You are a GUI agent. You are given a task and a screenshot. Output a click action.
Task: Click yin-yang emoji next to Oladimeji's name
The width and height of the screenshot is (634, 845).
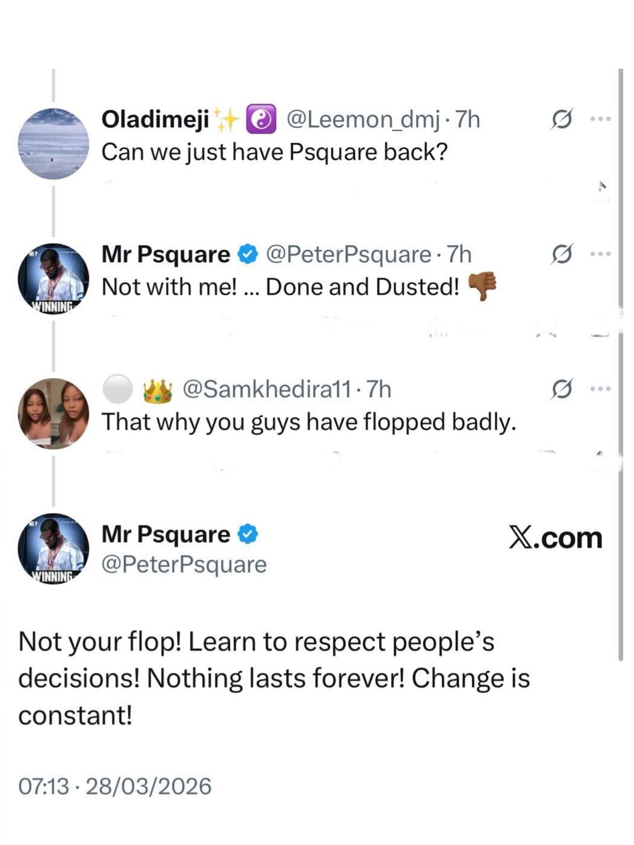coord(261,119)
